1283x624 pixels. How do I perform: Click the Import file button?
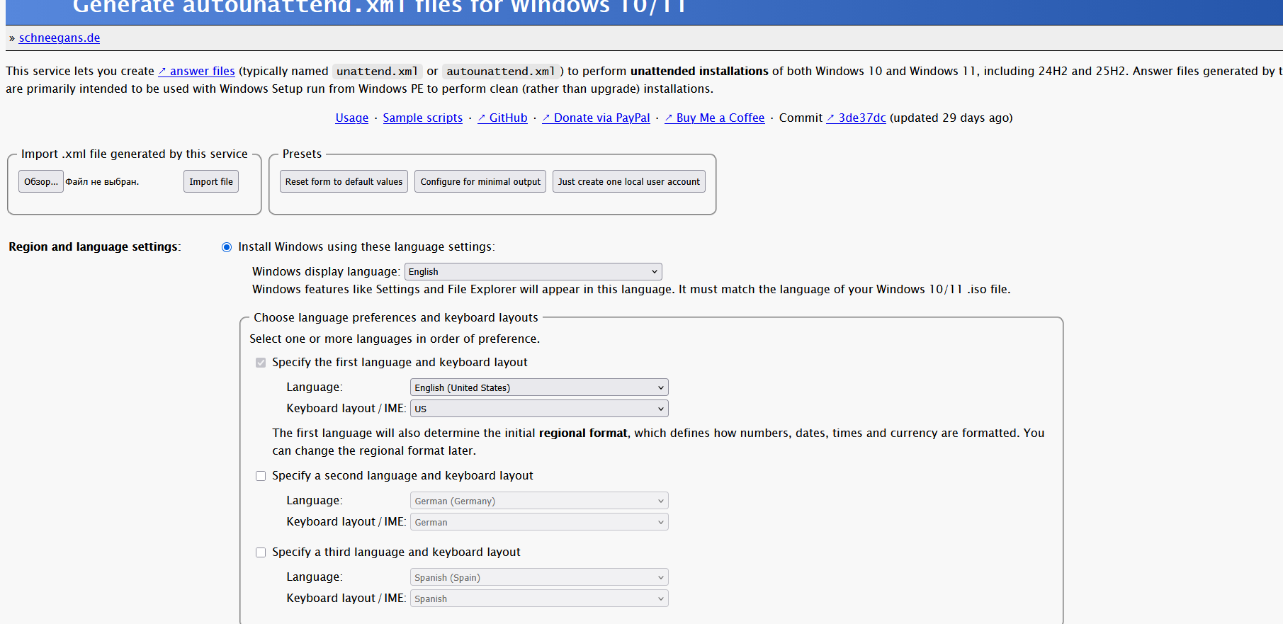(211, 181)
